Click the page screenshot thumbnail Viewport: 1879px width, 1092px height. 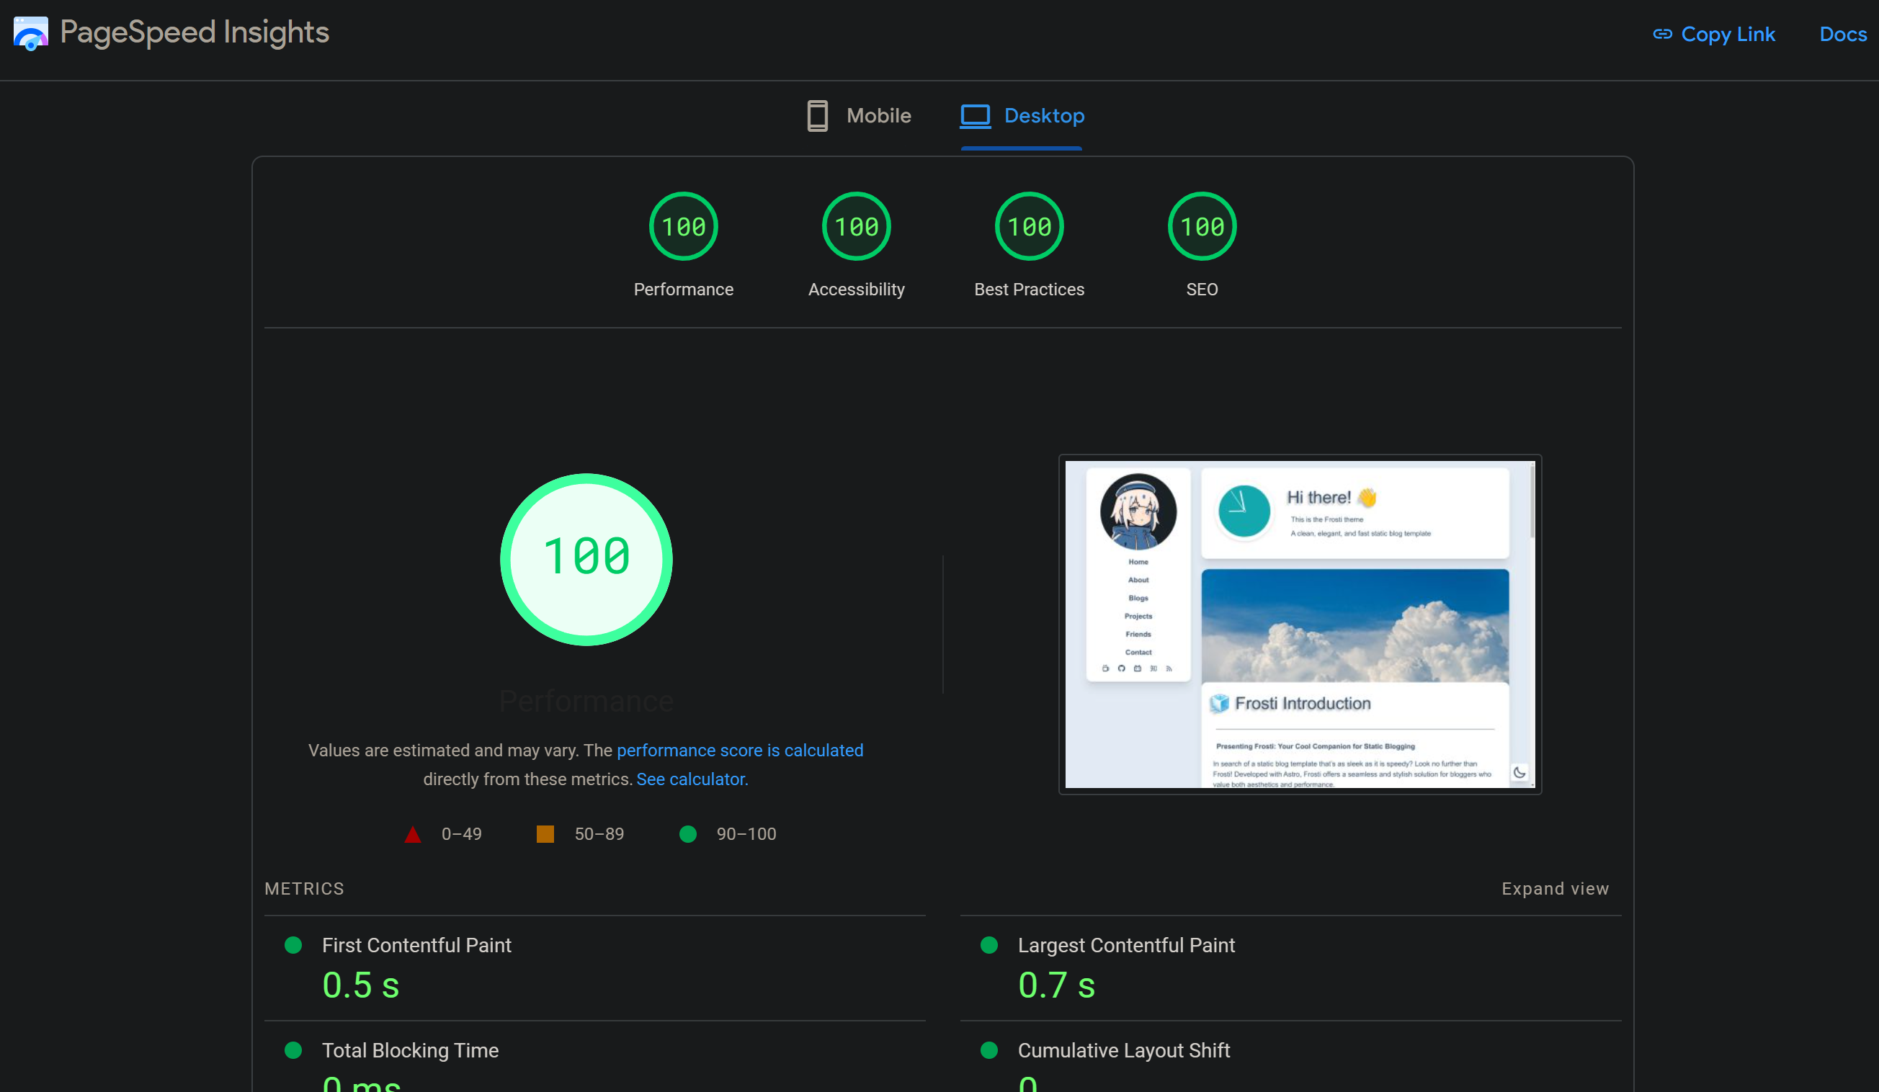(x=1299, y=625)
